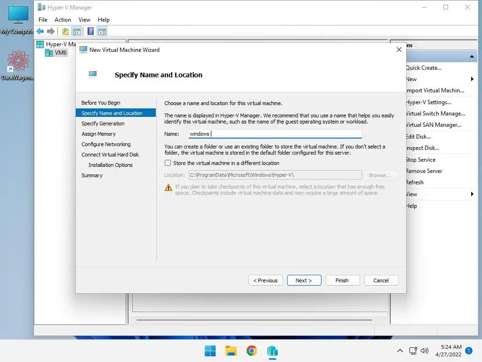Open the My Computer desktop icon

tap(17, 20)
